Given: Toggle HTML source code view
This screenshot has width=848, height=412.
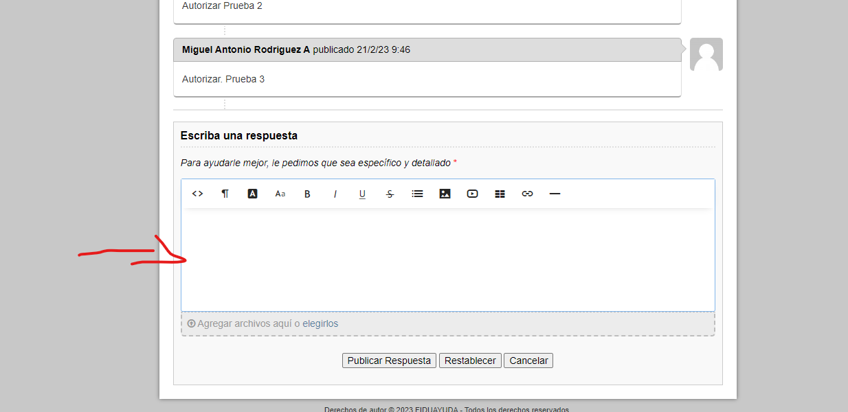Looking at the screenshot, I should coord(197,194).
